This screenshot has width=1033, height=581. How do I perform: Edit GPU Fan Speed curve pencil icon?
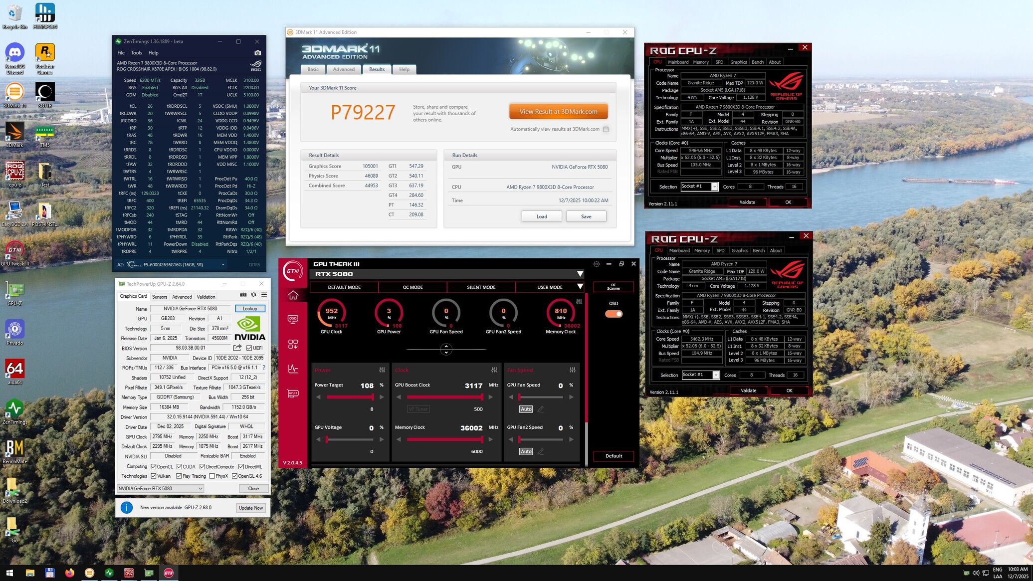pyautogui.click(x=540, y=409)
